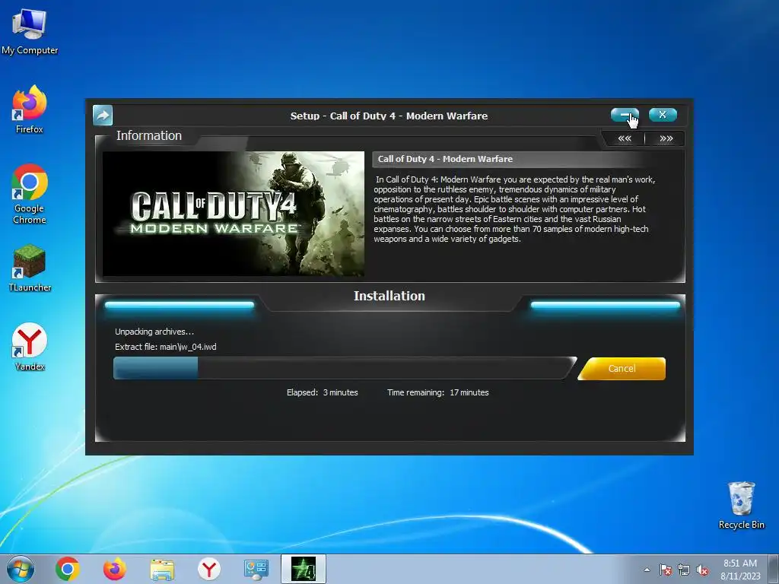Image resolution: width=779 pixels, height=584 pixels.
Task: Click the 'Installation' section title
Action: pos(389,296)
